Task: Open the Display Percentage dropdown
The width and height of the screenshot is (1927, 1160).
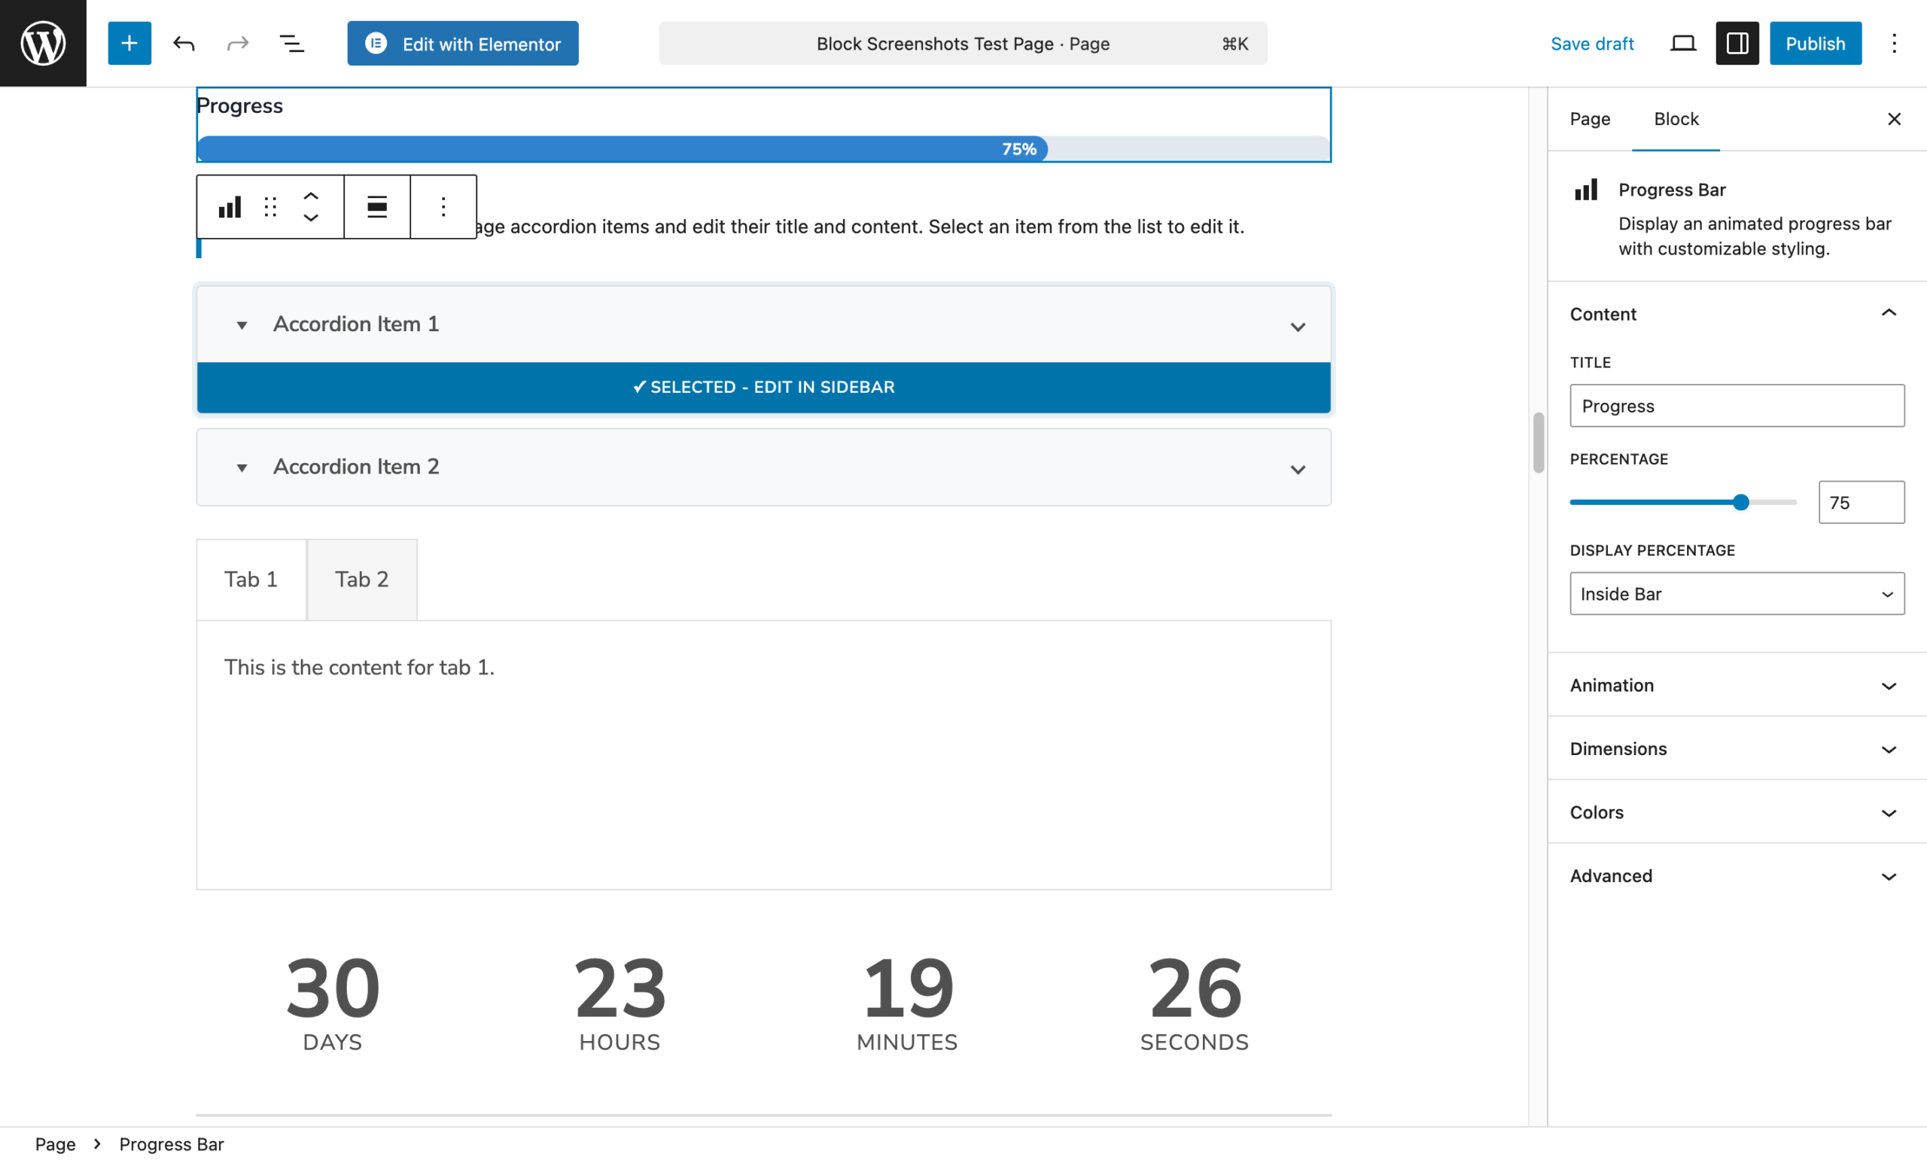Action: point(1737,593)
